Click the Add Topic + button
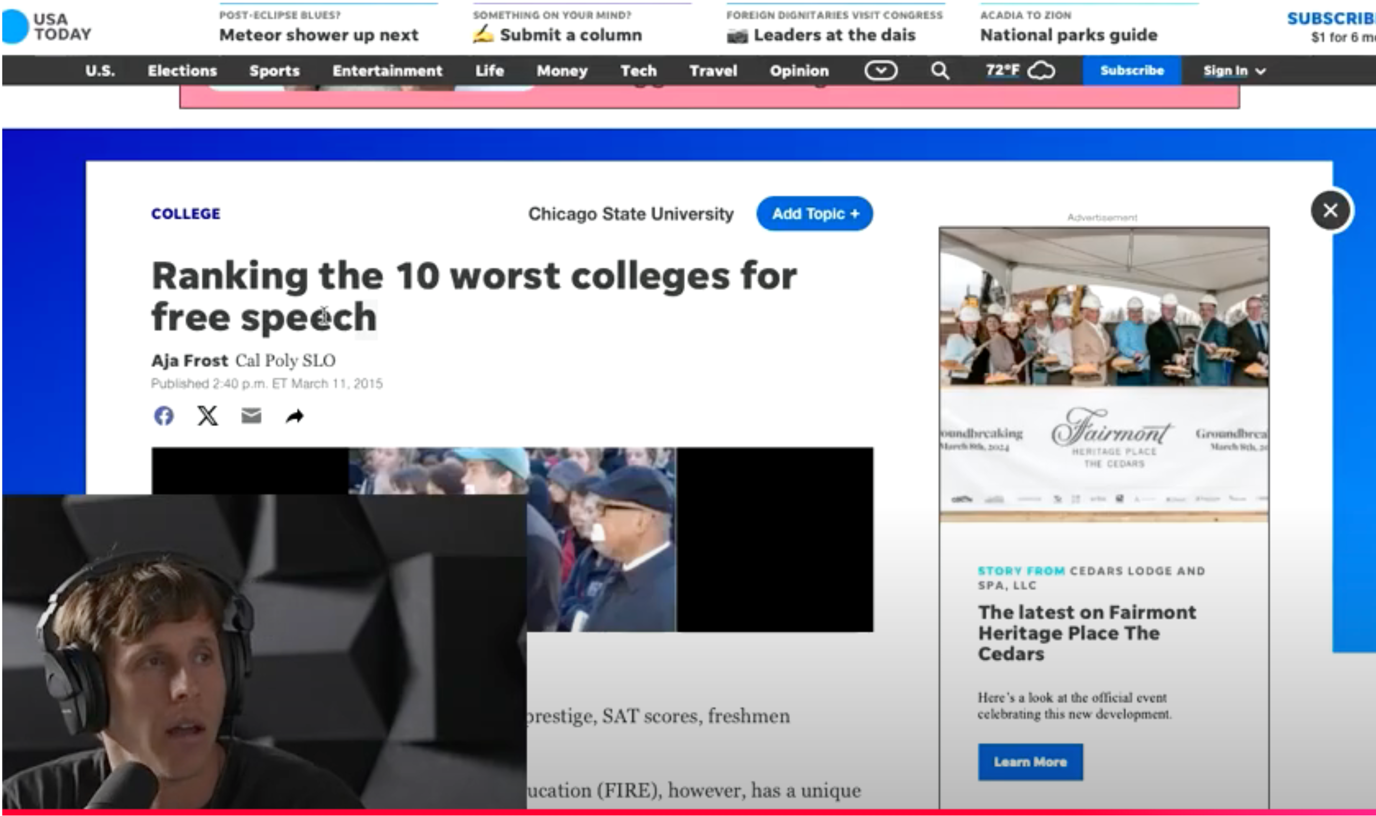Image resolution: width=1376 pixels, height=816 pixels. click(815, 214)
